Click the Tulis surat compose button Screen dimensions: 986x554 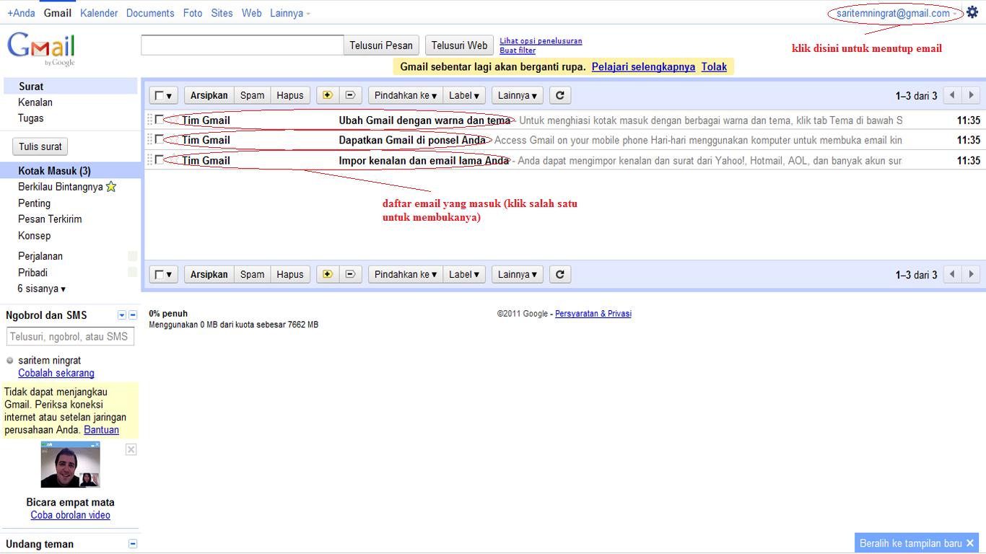[40, 146]
